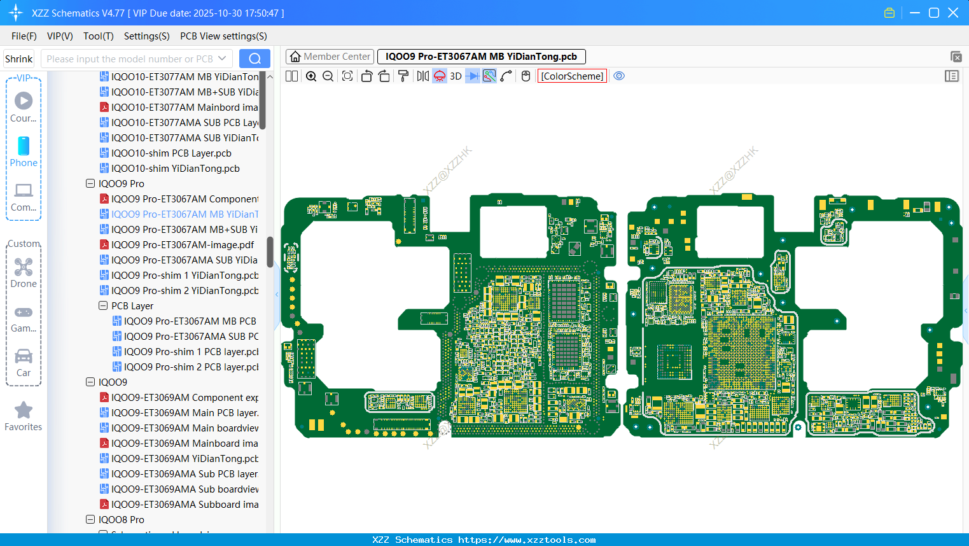Select the Phone category in sidebar
The image size is (969, 546).
coord(24,152)
